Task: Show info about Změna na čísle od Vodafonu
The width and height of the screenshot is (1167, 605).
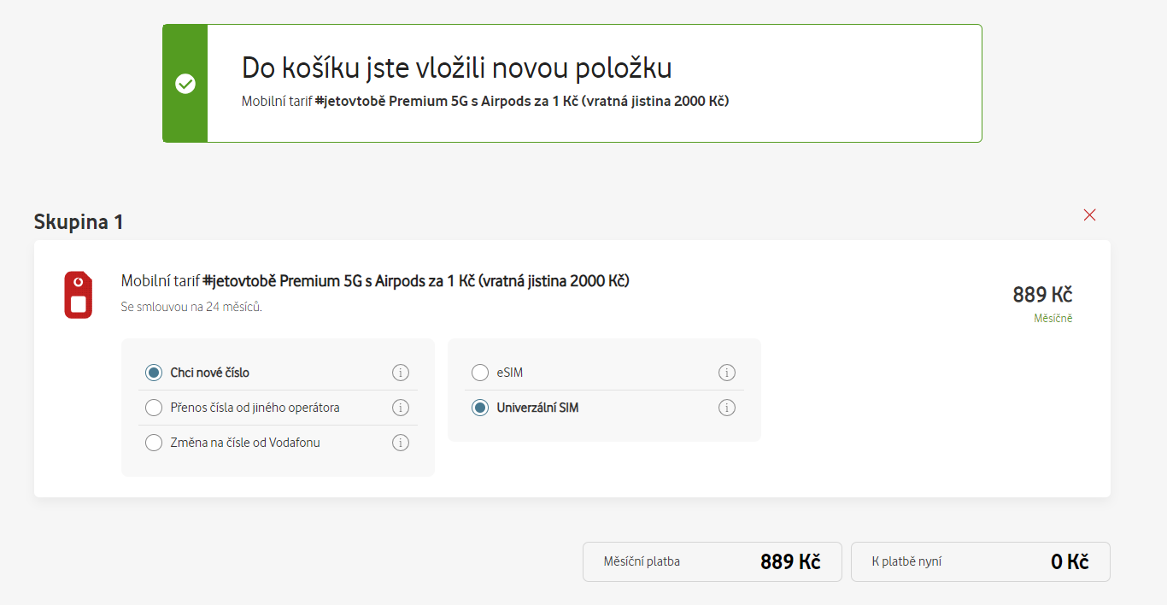Action: click(401, 443)
